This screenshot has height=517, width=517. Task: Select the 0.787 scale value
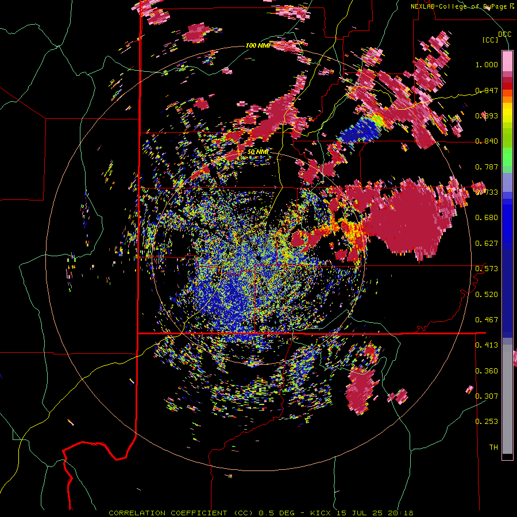click(487, 167)
